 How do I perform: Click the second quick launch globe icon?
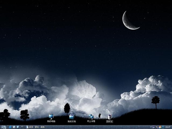point(14,127)
